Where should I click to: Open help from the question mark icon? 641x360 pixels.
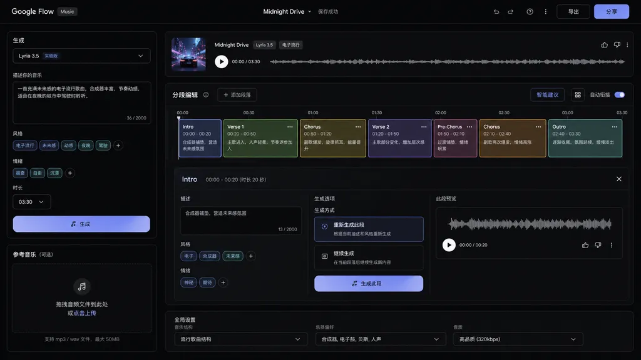click(530, 11)
